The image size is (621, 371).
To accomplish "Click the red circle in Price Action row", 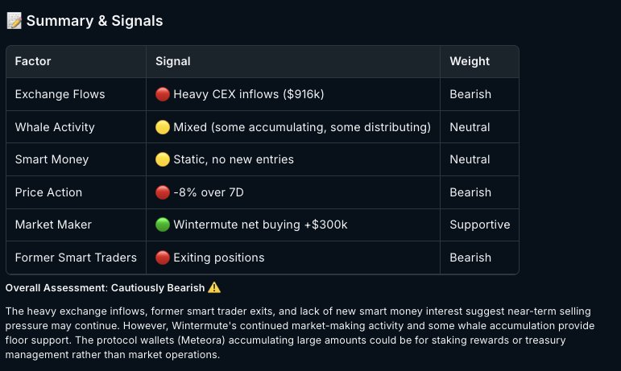I will coord(163,192).
